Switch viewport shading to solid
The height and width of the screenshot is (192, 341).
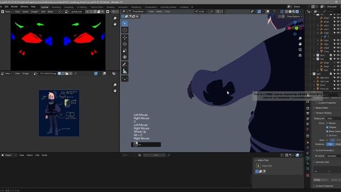click(290, 12)
